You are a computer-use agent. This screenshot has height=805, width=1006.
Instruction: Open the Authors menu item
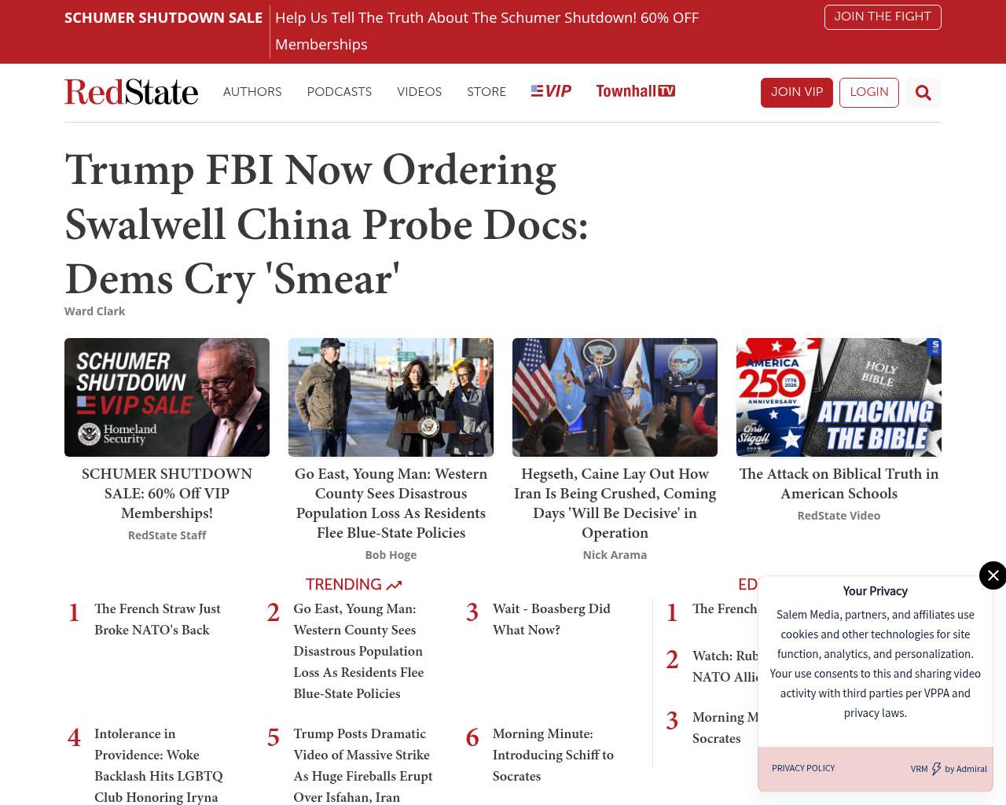click(x=252, y=91)
